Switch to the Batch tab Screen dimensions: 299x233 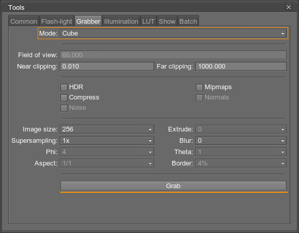(x=188, y=21)
